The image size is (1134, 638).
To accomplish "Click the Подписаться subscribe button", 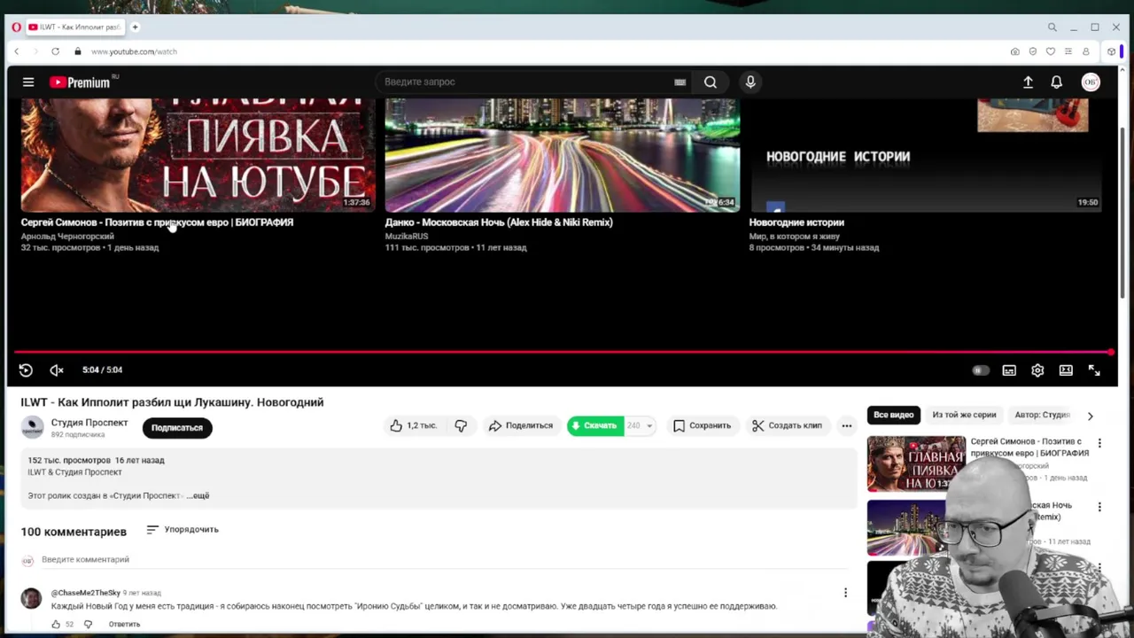I will (177, 428).
